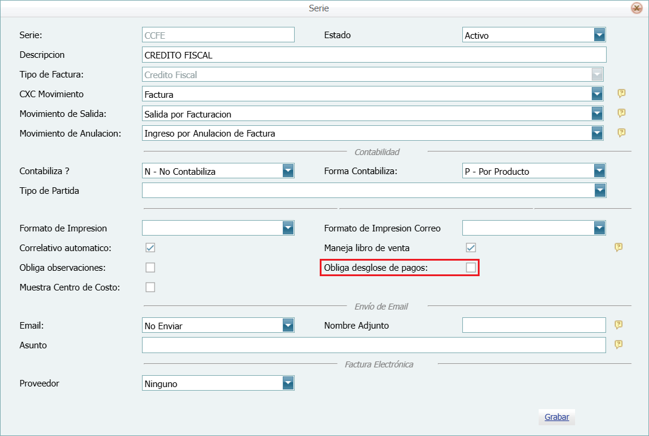Click the Grabar button
649x436 pixels.
557,417
